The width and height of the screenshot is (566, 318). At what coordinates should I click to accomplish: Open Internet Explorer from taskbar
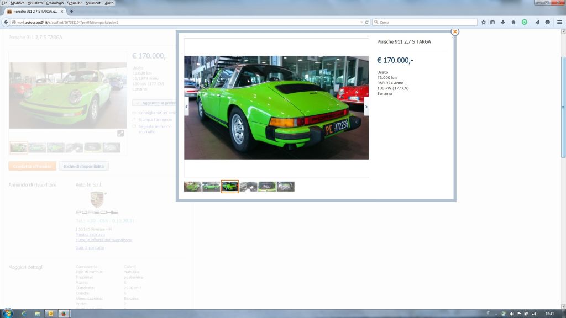(x=23, y=314)
